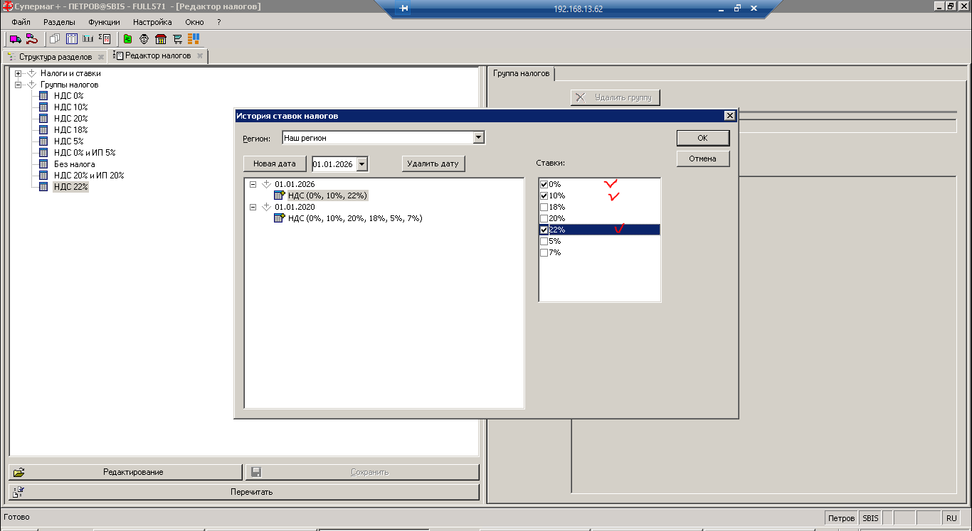Click the truck with return arrow icon
Image resolution: width=972 pixels, height=531 pixels.
[31, 39]
